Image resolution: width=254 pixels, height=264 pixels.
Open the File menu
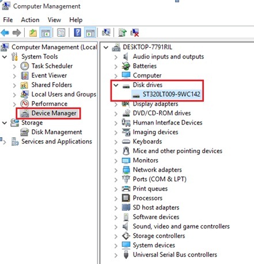(x=8, y=20)
